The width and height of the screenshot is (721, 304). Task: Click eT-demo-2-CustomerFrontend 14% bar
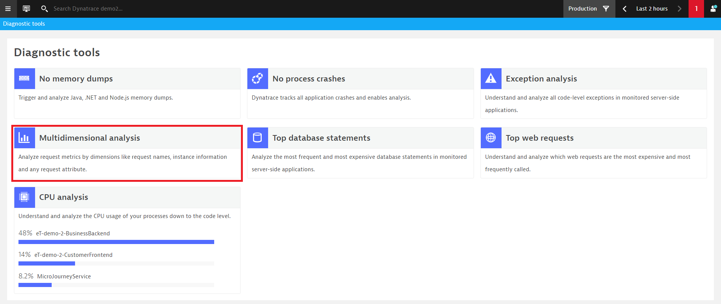[x=116, y=264]
